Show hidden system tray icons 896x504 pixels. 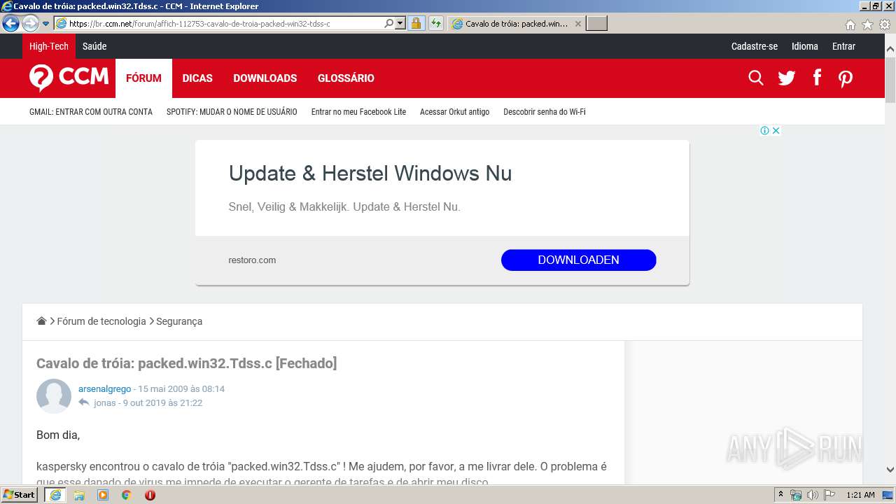pos(781,495)
